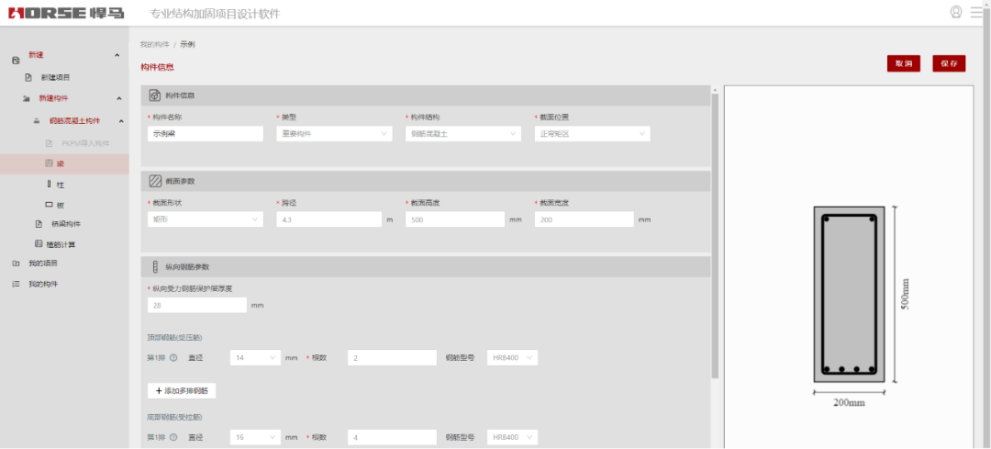Click the 取消 cancel button

coord(904,63)
